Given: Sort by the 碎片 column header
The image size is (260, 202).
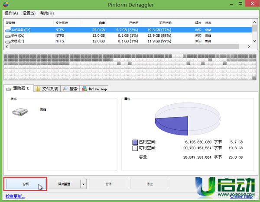Looking at the screenshot, I should (188, 23).
